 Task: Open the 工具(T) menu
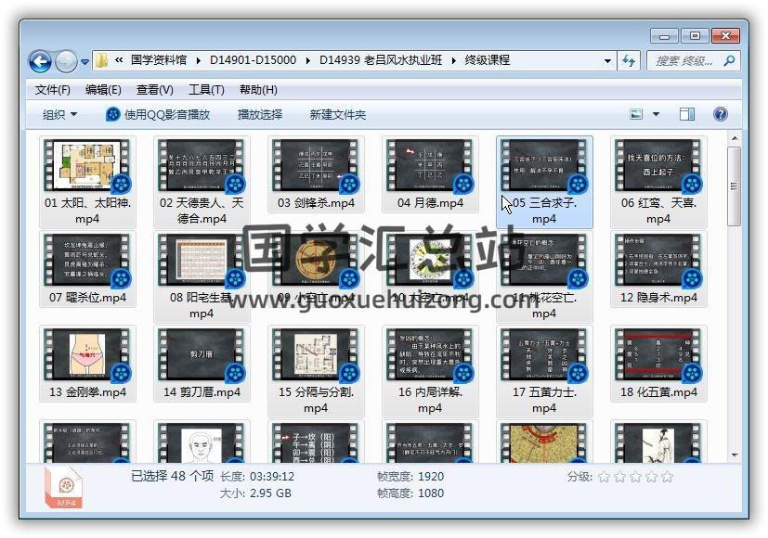tap(206, 90)
